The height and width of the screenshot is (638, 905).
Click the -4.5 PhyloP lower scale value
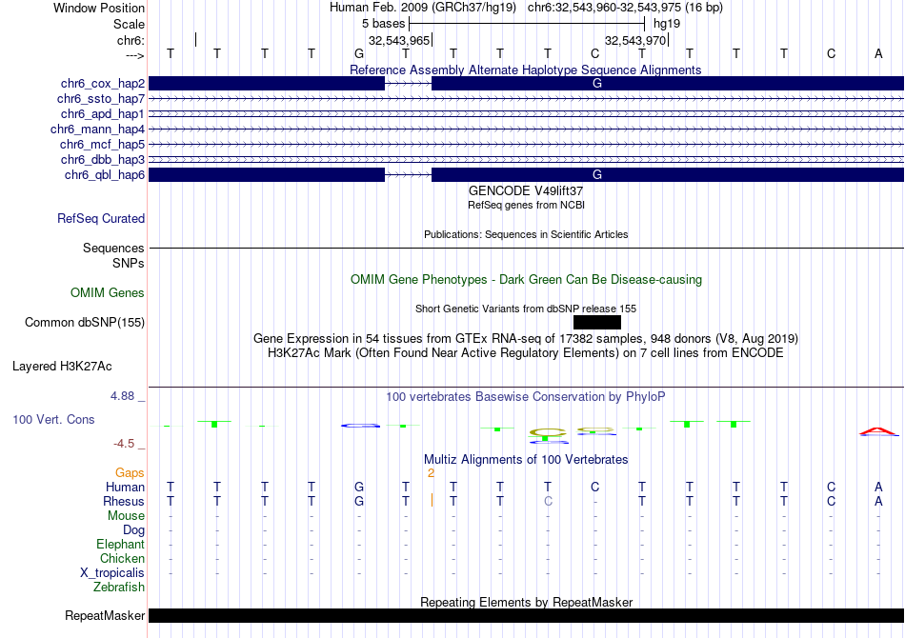(124, 444)
